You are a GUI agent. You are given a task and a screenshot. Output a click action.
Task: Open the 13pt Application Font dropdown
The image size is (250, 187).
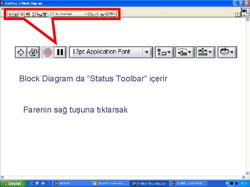pyautogui.click(x=111, y=52)
